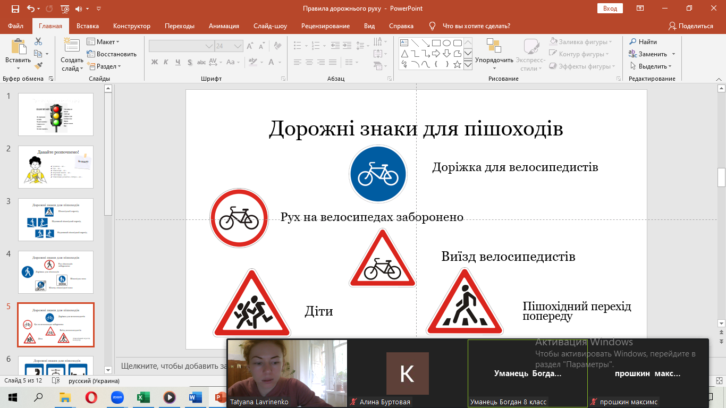Image resolution: width=726 pixels, height=408 pixels.
Task: Open Word from the taskbar
Action: tap(195, 397)
